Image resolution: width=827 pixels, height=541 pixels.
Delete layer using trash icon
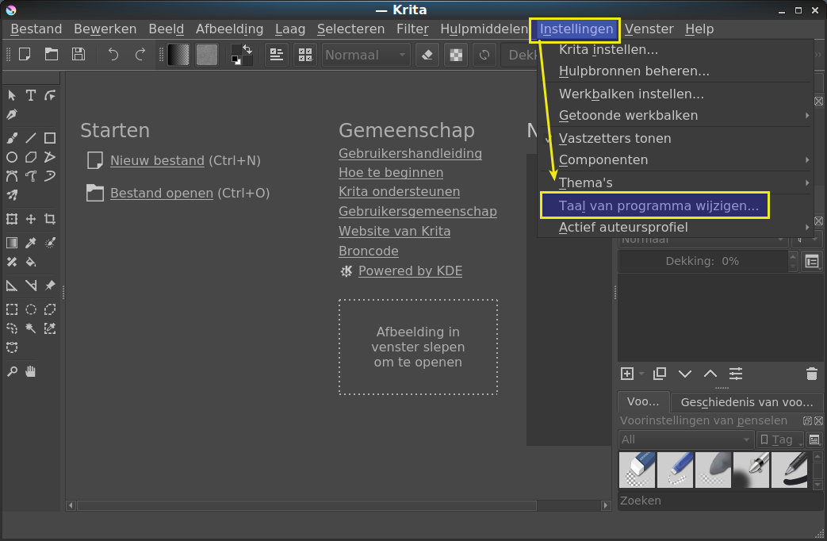pyautogui.click(x=812, y=374)
